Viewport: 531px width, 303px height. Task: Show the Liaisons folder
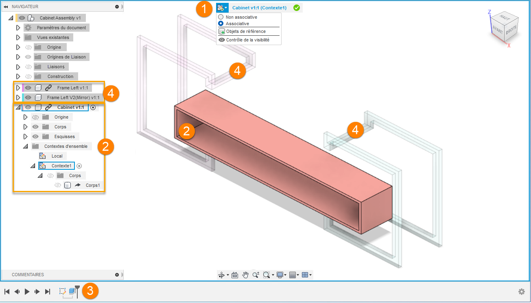click(x=28, y=67)
